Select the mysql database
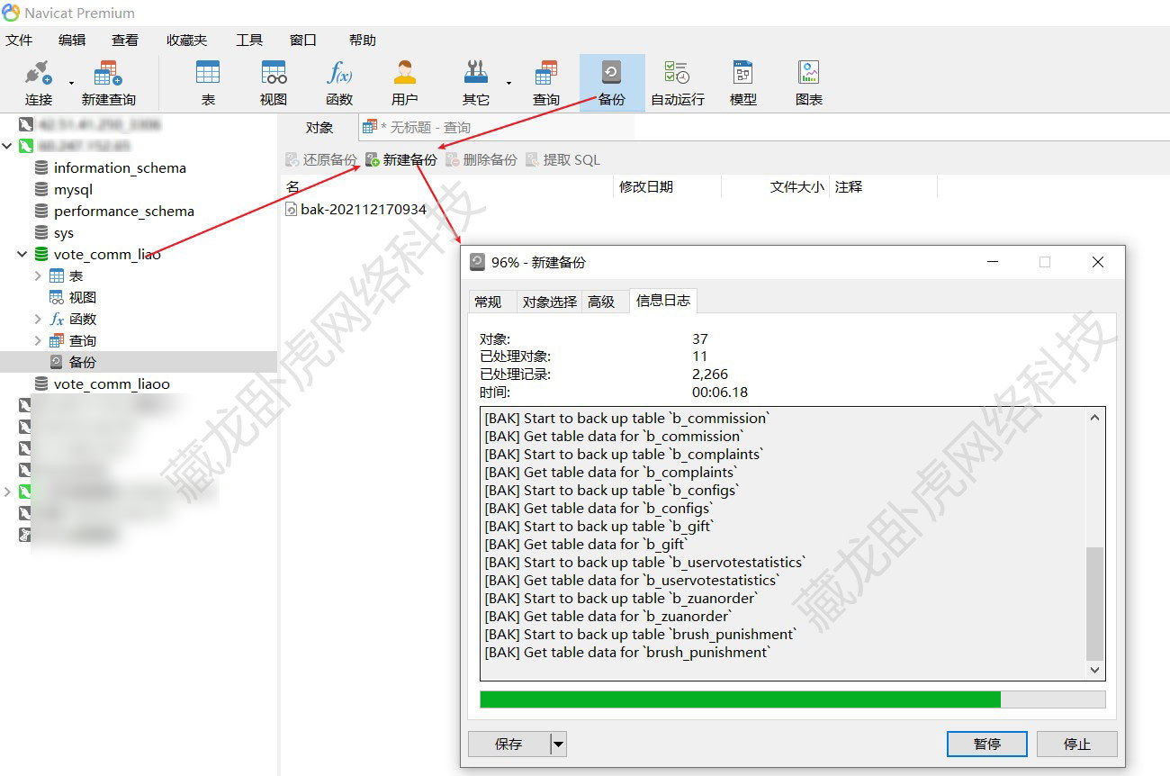 (x=73, y=189)
